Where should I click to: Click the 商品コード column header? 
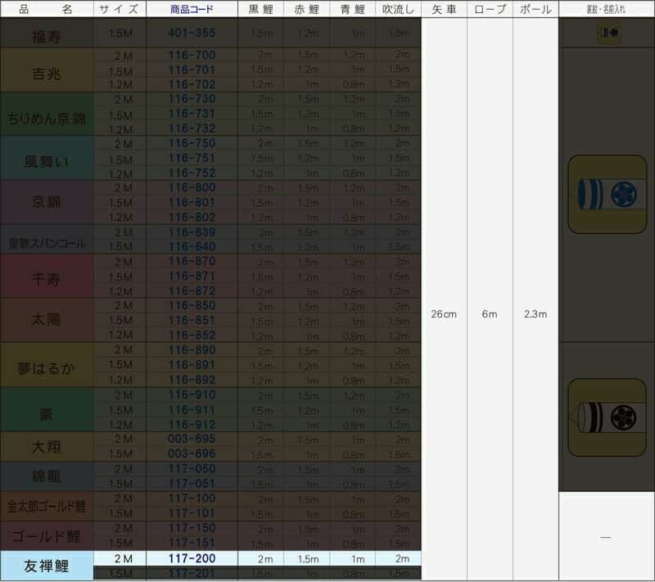tap(192, 10)
